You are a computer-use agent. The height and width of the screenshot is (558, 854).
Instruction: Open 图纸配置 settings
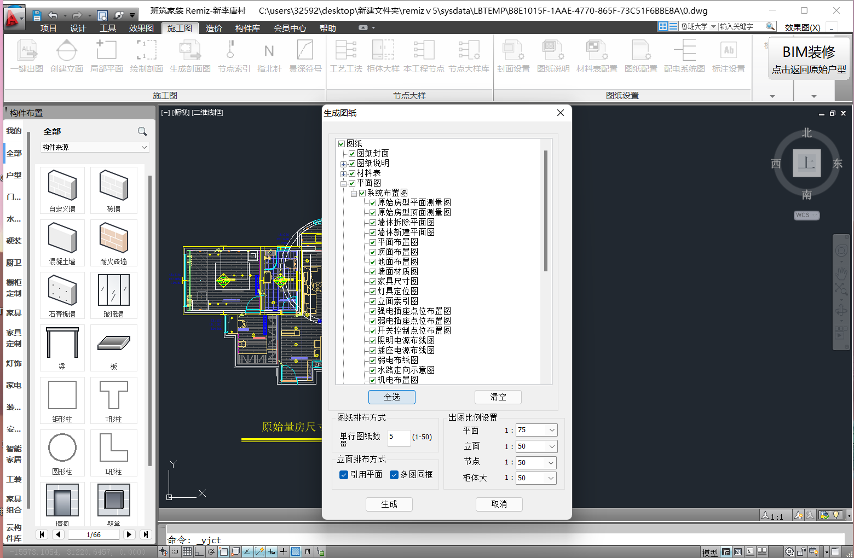[641, 56]
